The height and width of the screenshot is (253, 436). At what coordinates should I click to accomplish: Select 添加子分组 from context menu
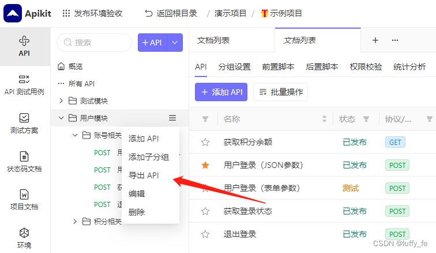click(x=151, y=157)
